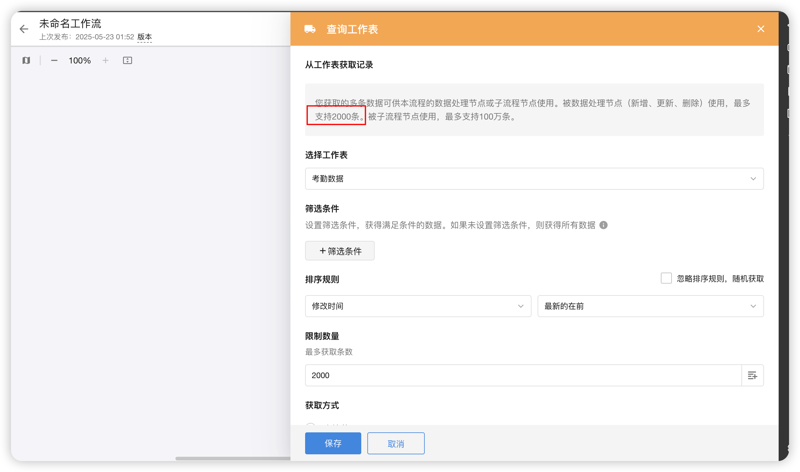Click the blue 保存 button

pos(333,443)
